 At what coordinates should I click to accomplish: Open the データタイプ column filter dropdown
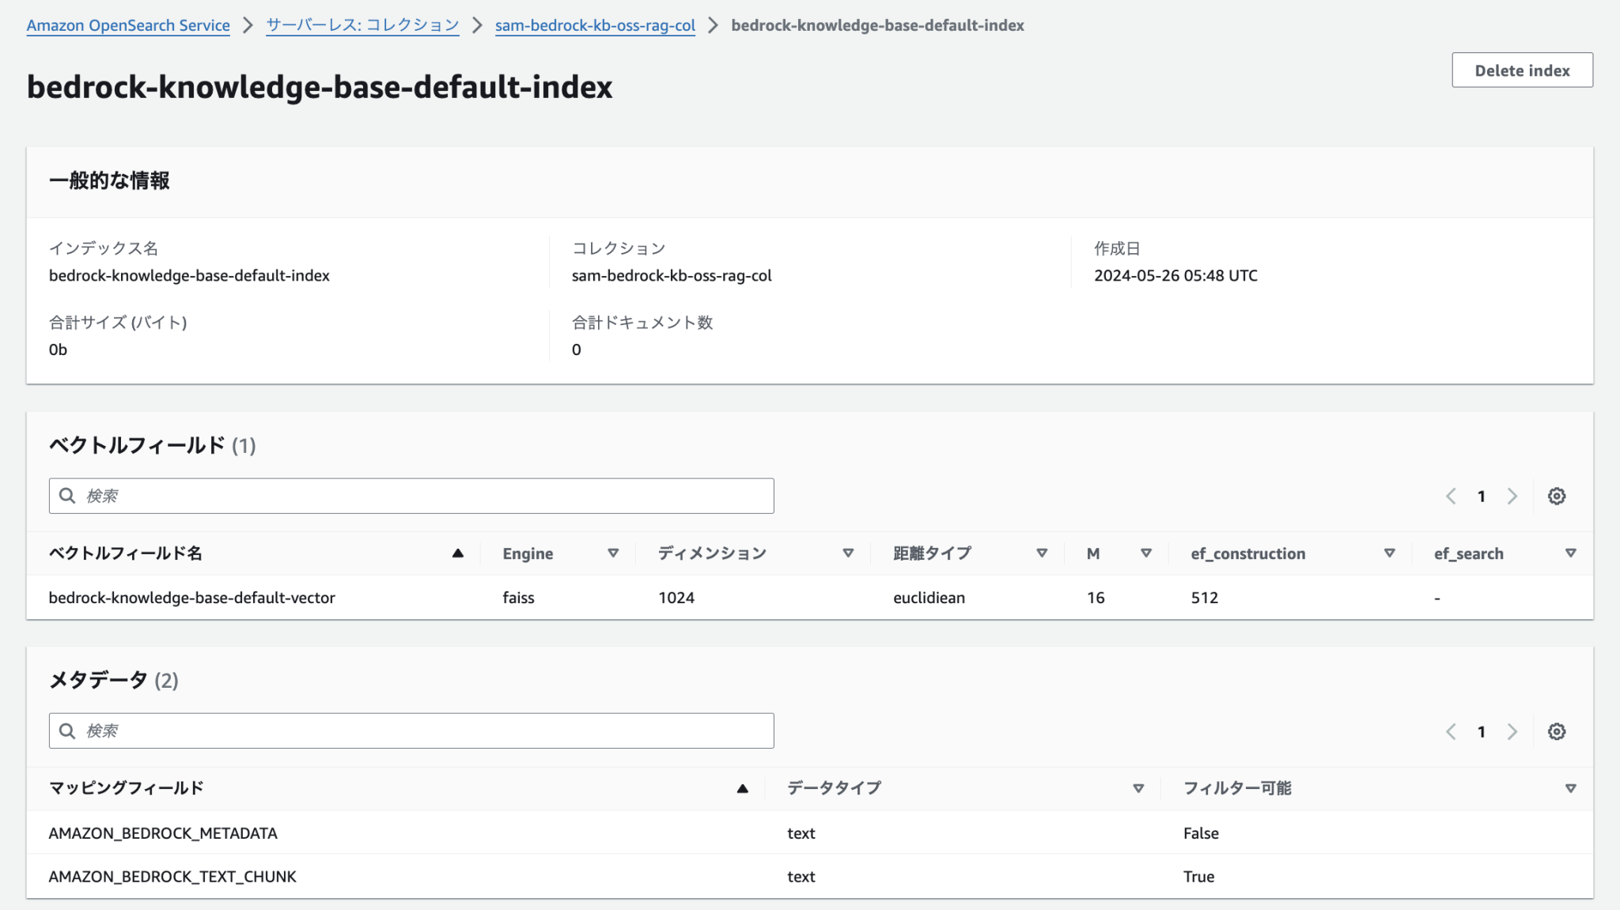tap(1139, 788)
